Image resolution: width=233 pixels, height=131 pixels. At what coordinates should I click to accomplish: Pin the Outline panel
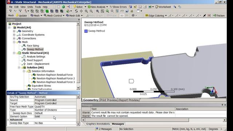(x=79, y=20)
